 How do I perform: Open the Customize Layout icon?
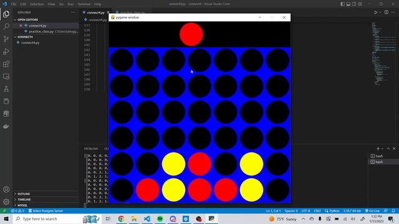(x=360, y=4)
